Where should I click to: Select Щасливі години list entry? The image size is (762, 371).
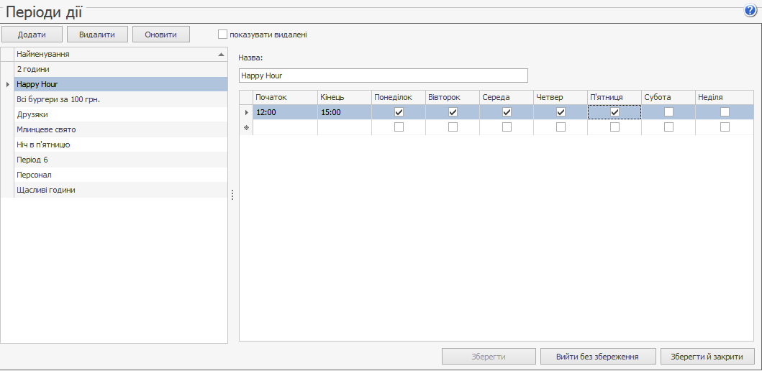click(x=45, y=190)
